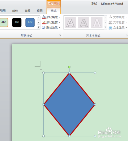Click the 文本效果 text effects icon
Image resolution: width=128 pixels, height=141 pixels.
(111, 28)
